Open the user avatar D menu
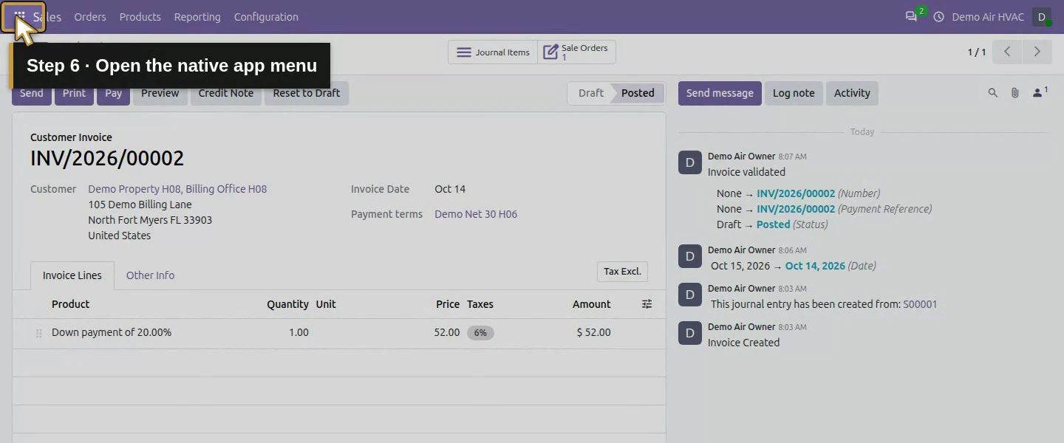This screenshot has width=1064, height=443. [1042, 17]
